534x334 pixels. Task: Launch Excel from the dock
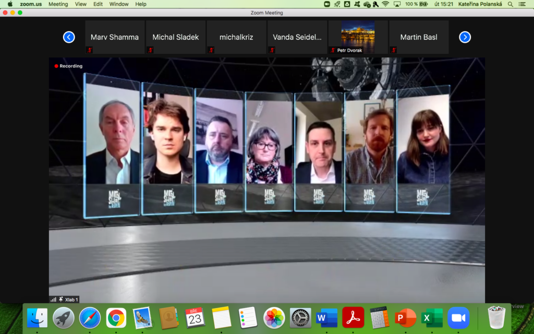coord(432,317)
